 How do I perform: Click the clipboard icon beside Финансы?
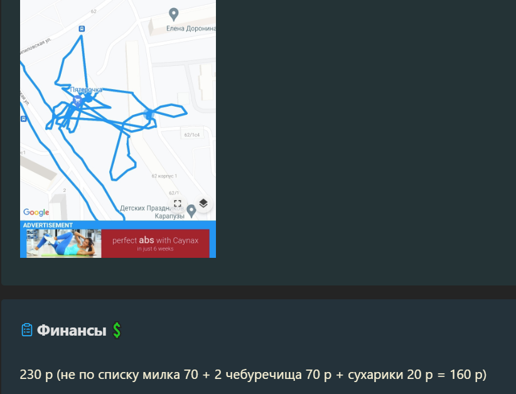click(x=27, y=330)
